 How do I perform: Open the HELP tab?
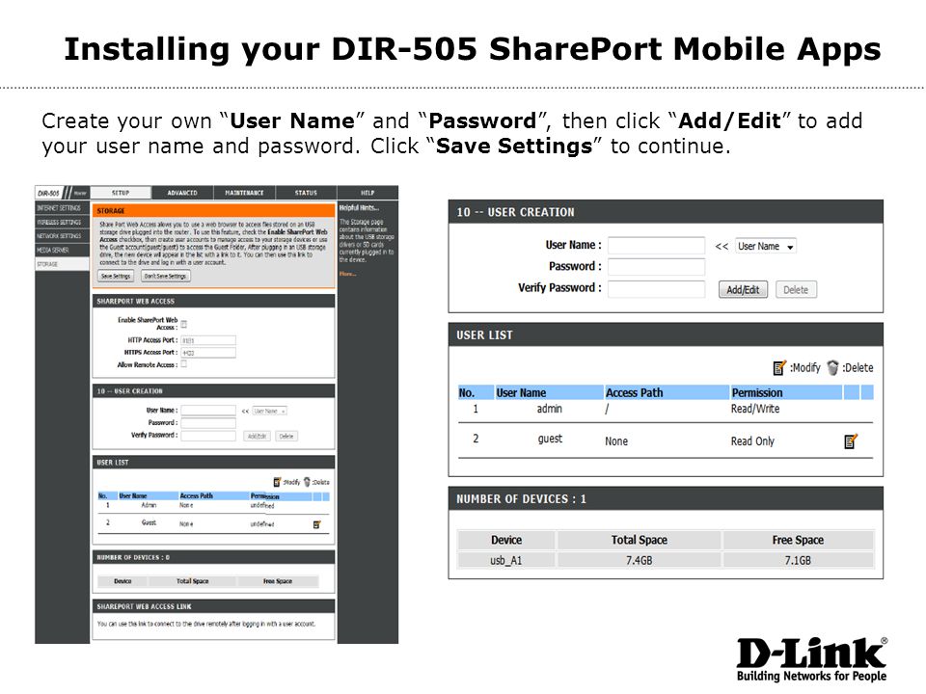point(368,193)
